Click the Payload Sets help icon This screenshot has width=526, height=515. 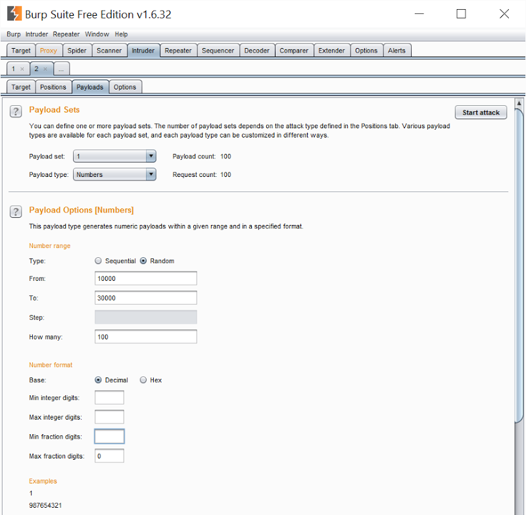tap(16, 111)
